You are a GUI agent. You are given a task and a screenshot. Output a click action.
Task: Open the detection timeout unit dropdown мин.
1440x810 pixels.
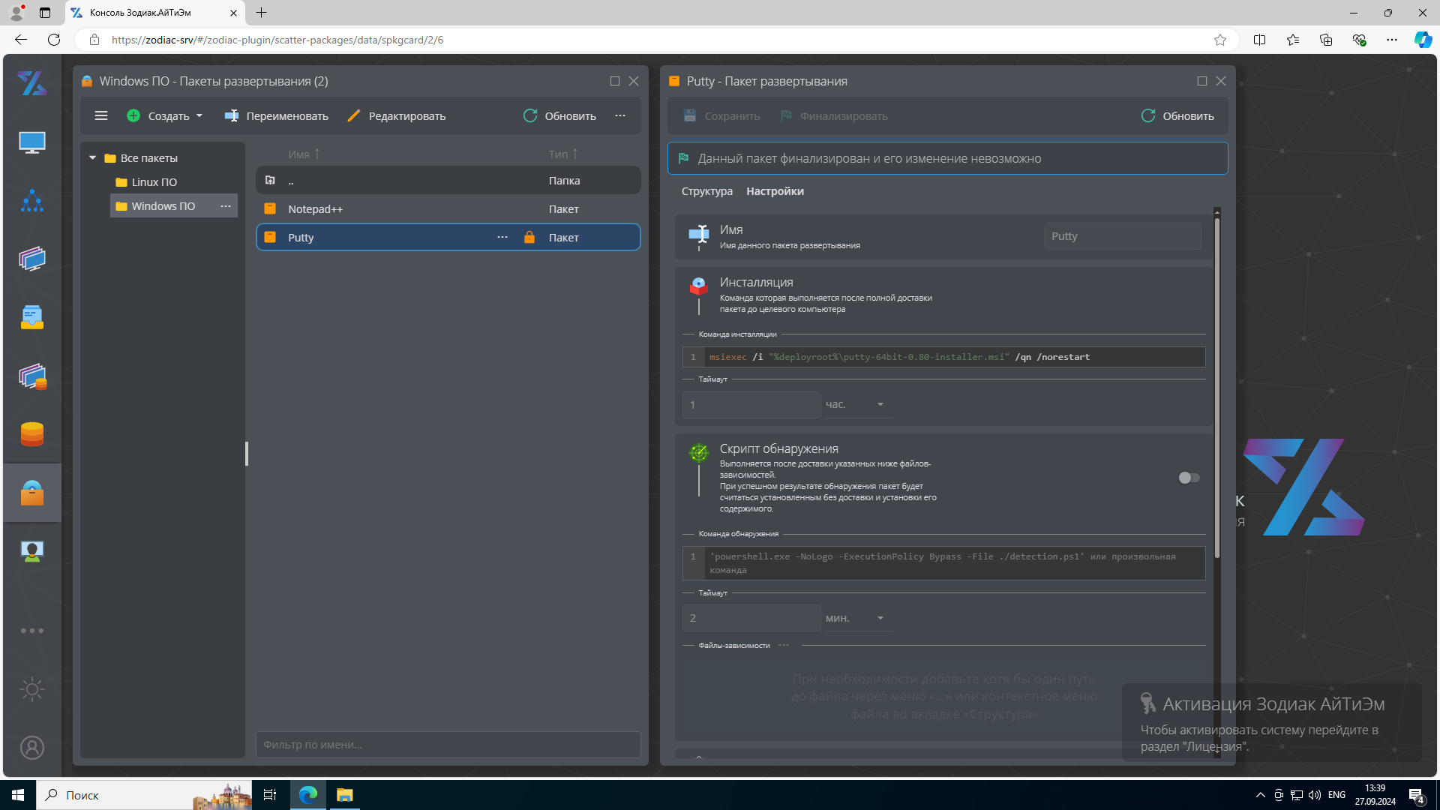pos(857,619)
